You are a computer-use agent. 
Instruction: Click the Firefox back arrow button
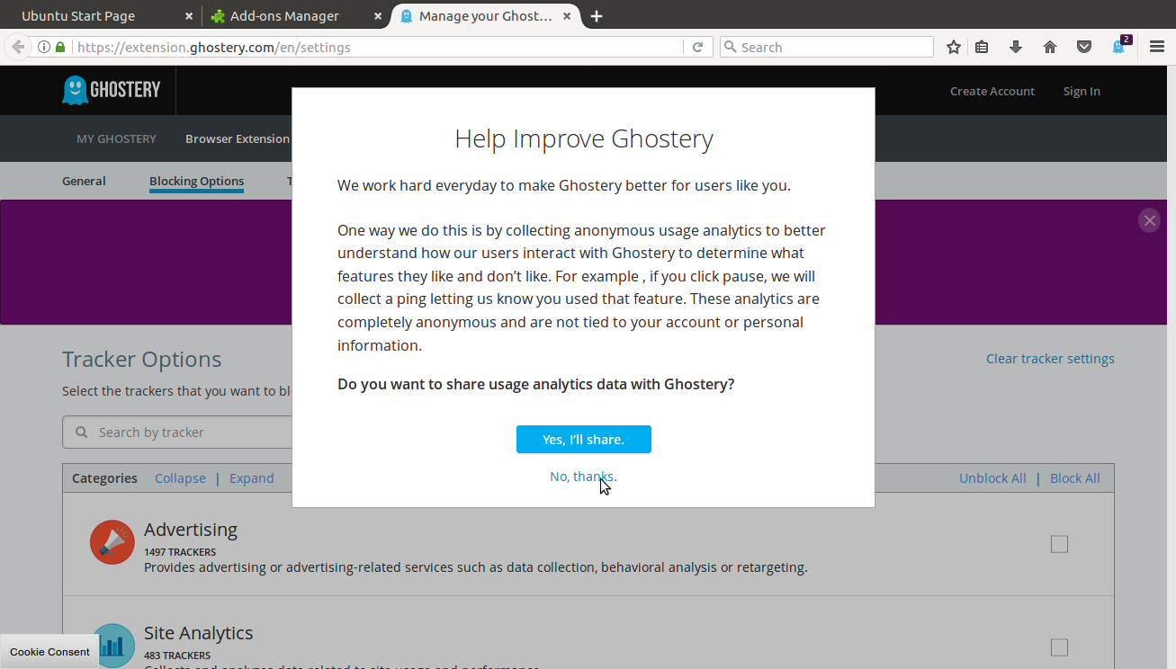[18, 47]
